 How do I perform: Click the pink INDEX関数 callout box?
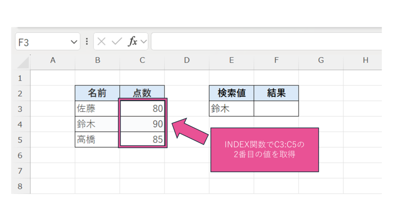coord(264,150)
